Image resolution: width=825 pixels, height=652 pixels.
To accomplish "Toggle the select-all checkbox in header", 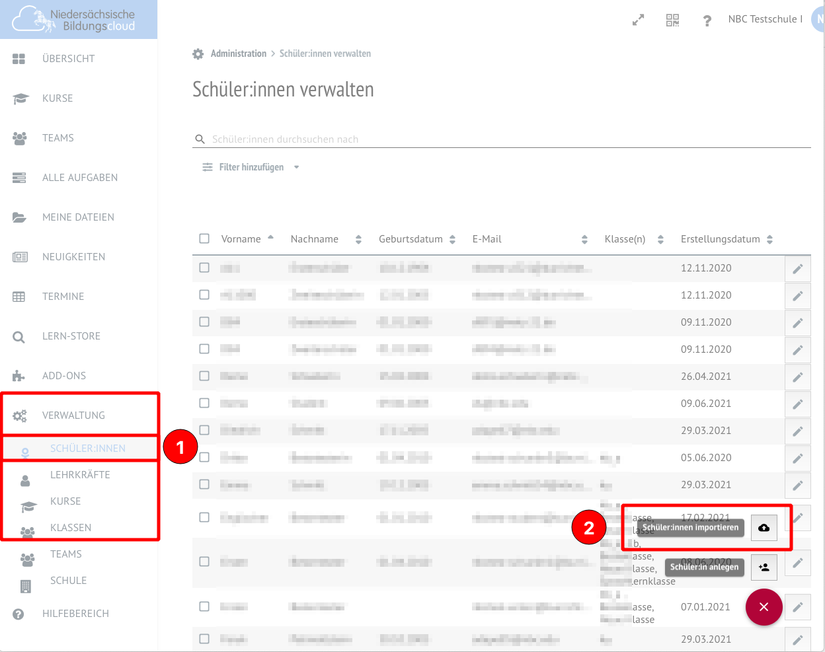I will coord(204,238).
